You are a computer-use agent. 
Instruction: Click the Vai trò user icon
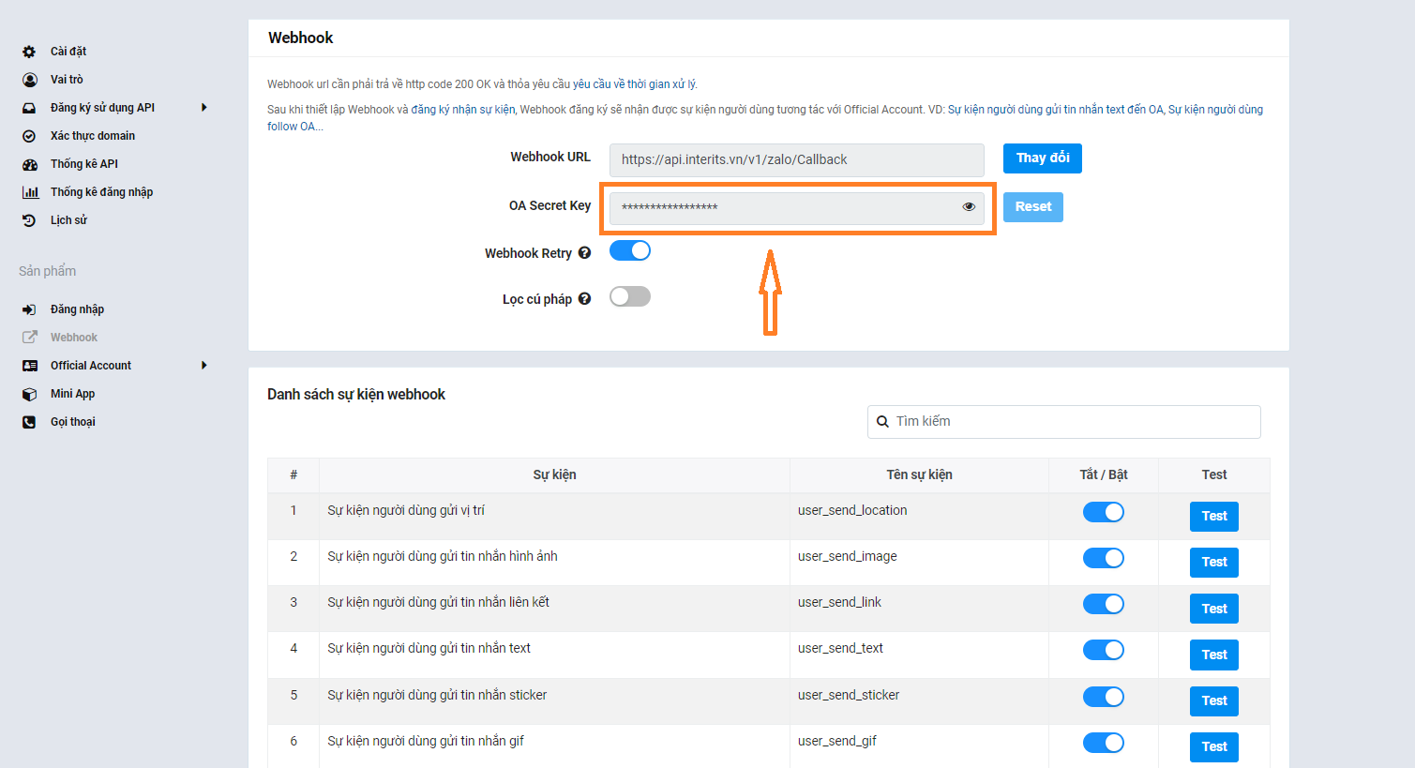coord(29,80)
